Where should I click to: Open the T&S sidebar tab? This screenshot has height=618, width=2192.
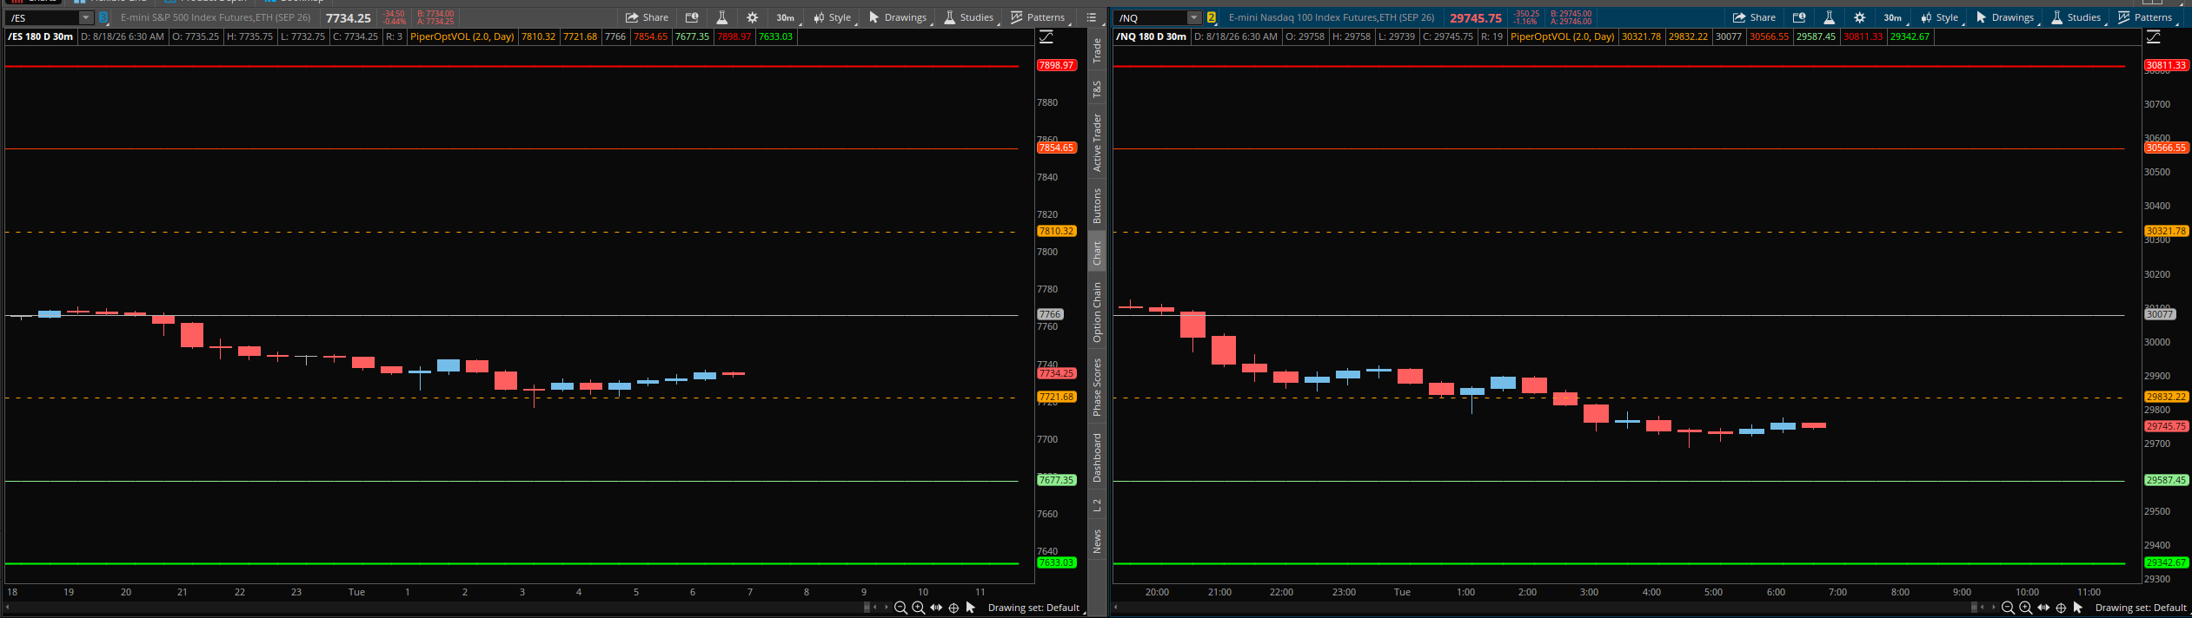coord(1097,89)
